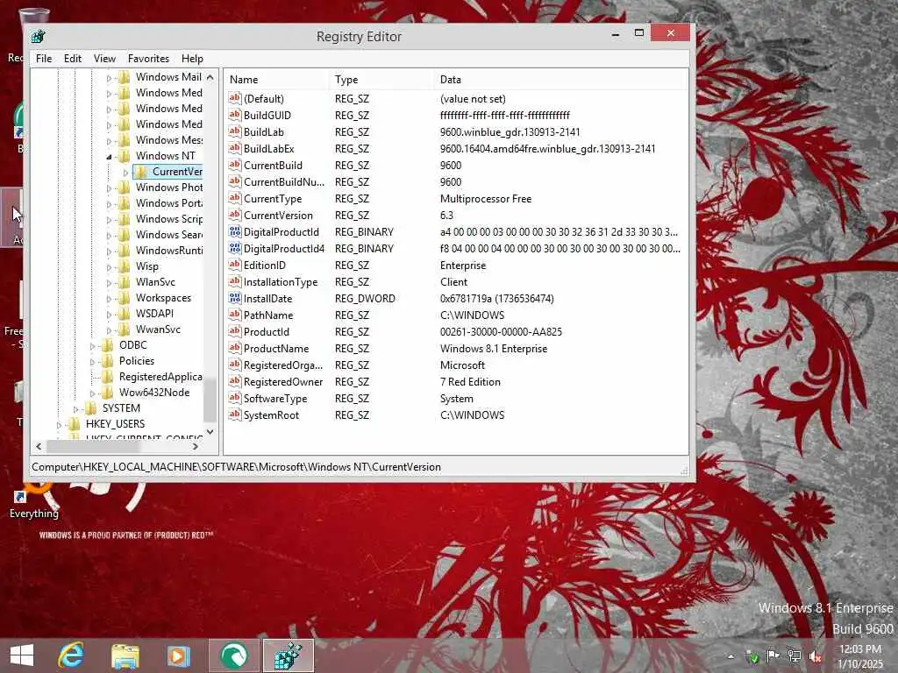The width and height of the screenshot is (898, 673).
Task: Click the Action Center flag tray icon
Action: 773,656
